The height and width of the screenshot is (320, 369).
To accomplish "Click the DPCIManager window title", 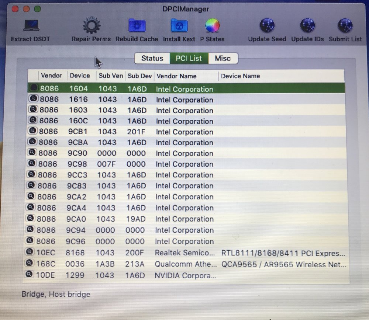I will coord(186,9).
